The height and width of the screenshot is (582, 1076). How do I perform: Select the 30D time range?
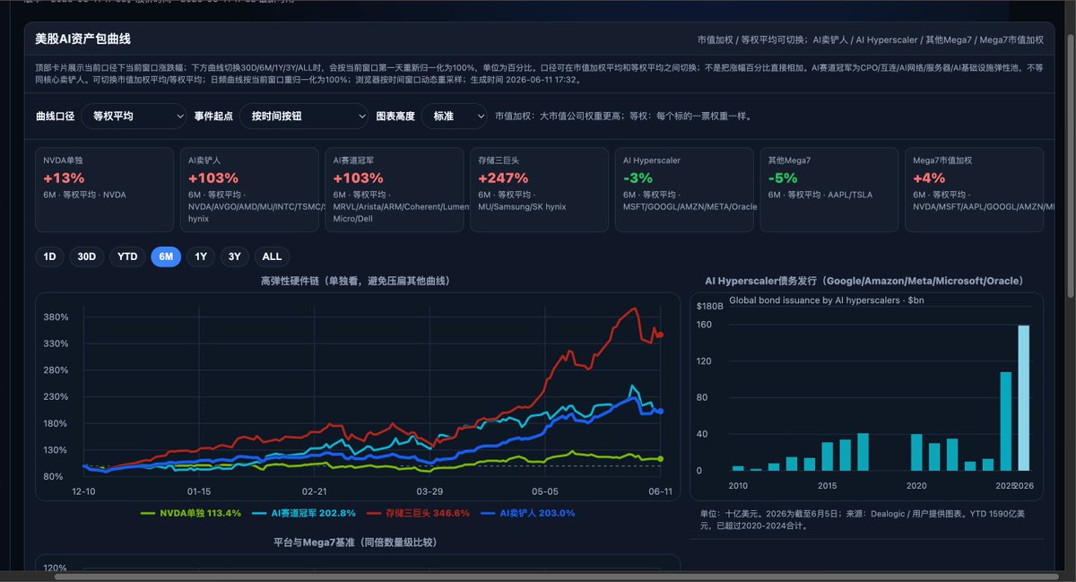pos(86,256)
